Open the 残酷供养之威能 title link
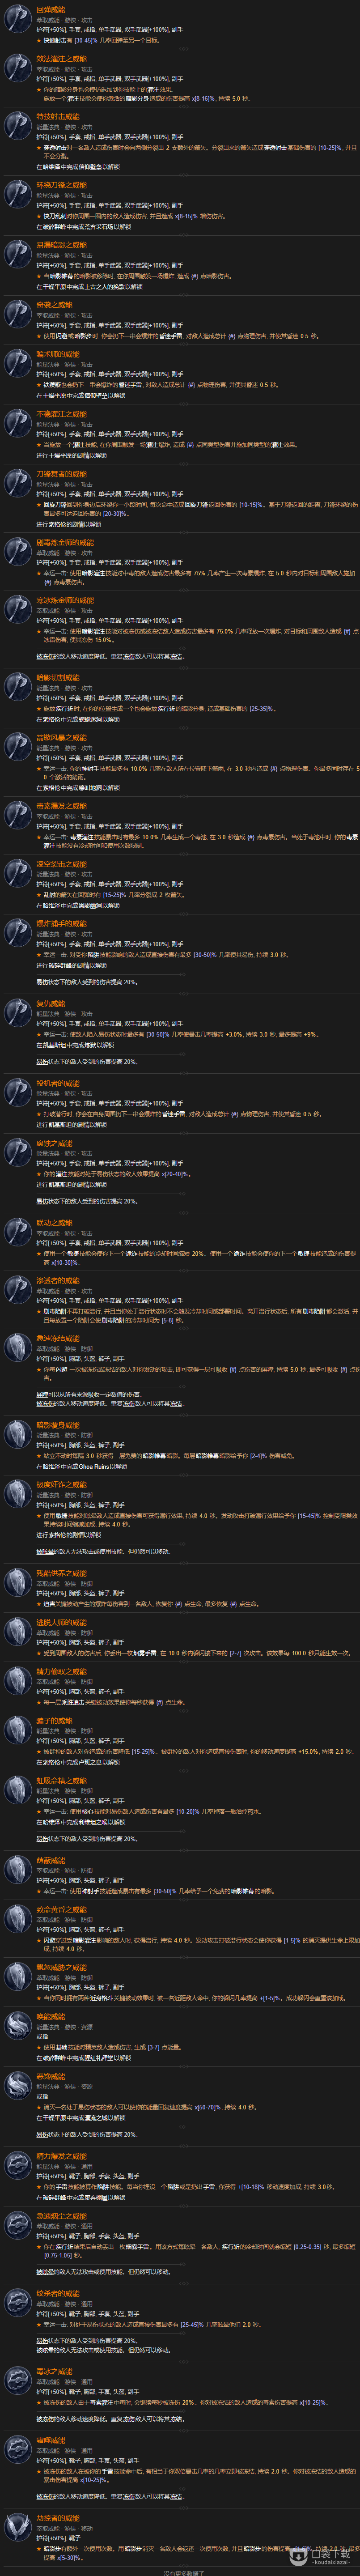The height and width of the screenshot is (2576, 360). 62,1573
